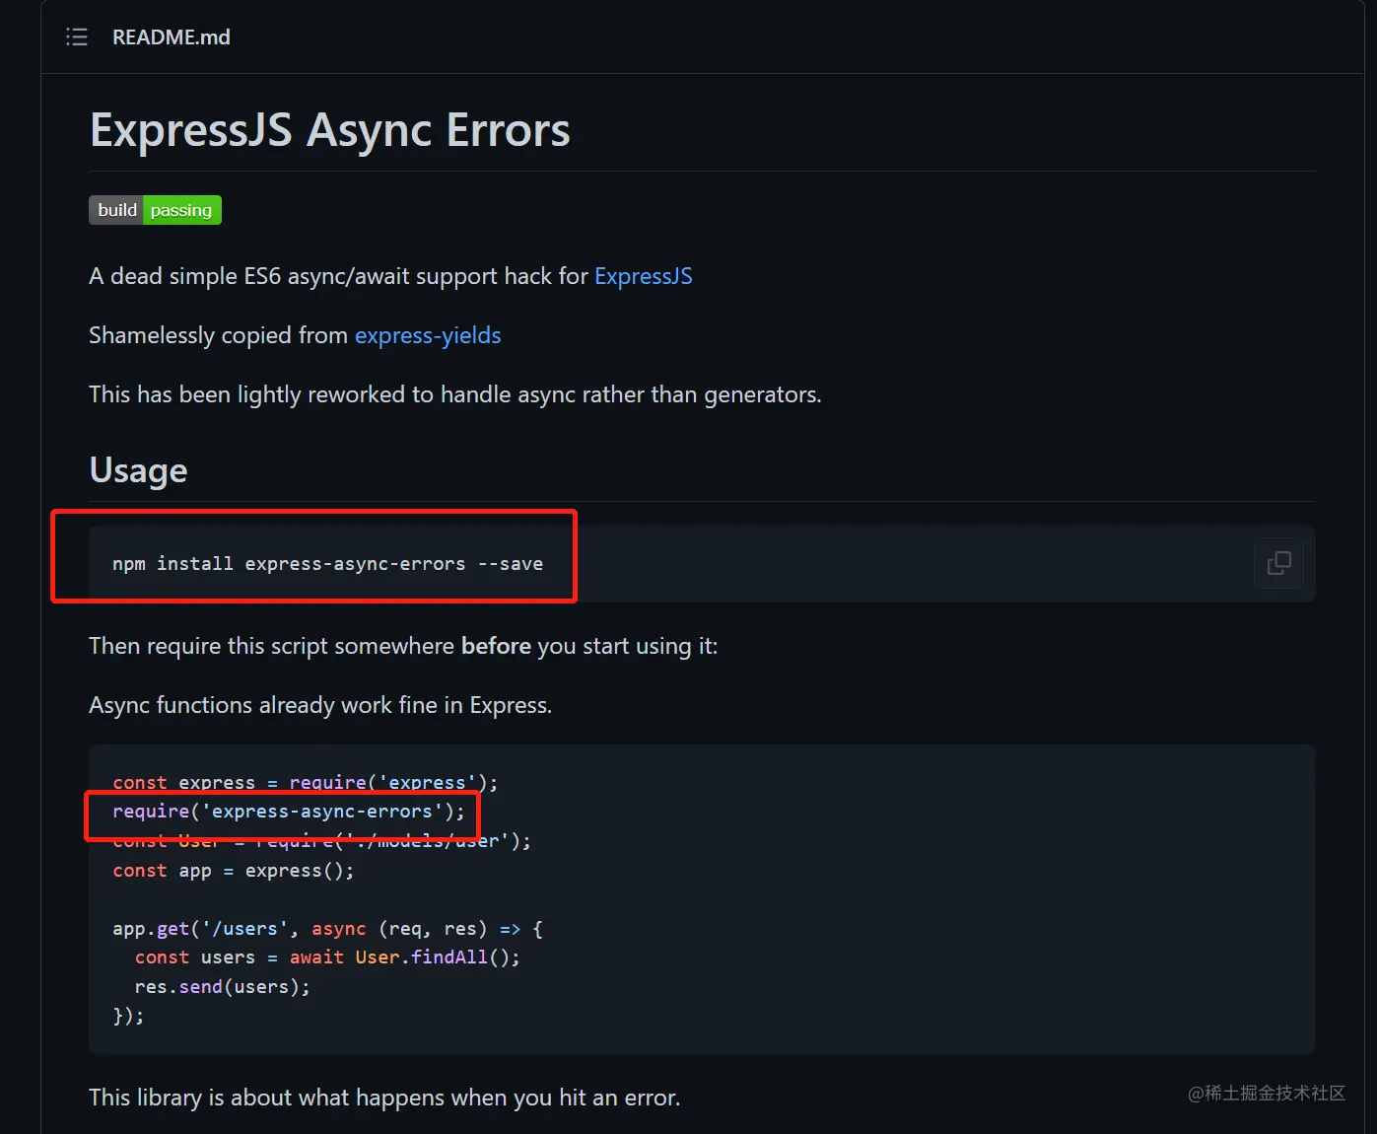The image size is (1377, 1134).
Task: Click the README.md file title
Action: (172, 37)
